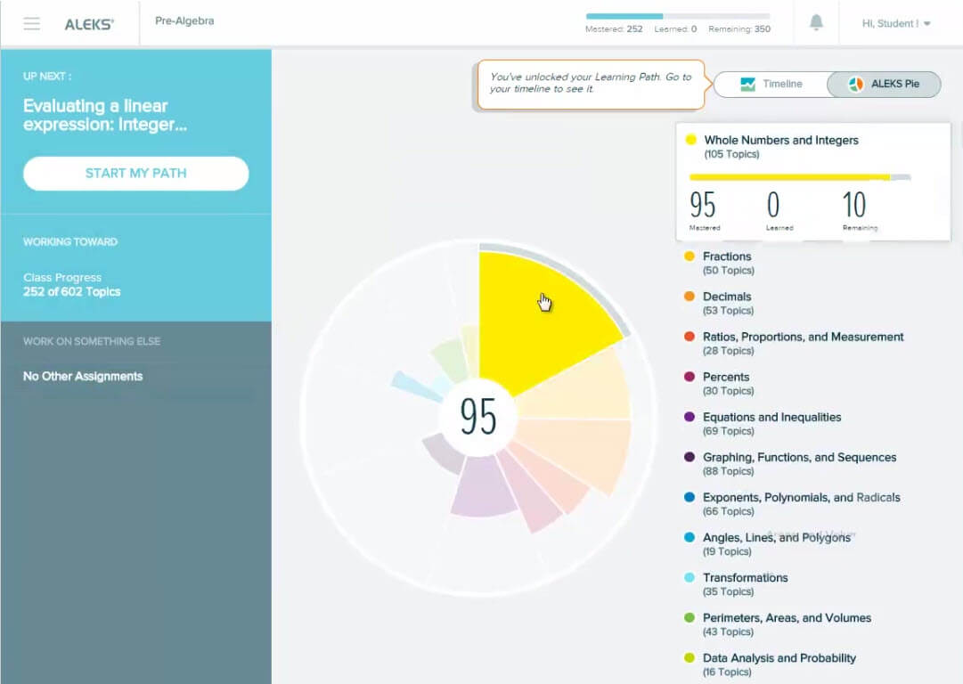Click '252 of 602 Topics' class progress
Screen dimensions: 963x684
pyautogui.click(x=72, y=291)
